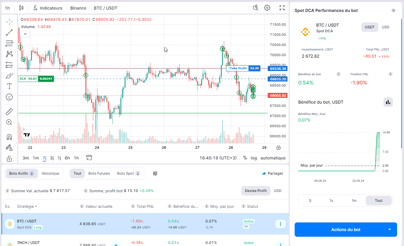Open BTC / USDT row options menu
Screen dimensions: 404x246
pyautogui.click(x=280, y=224)
